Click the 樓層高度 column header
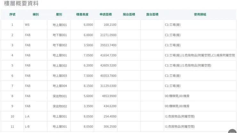Viewport: 237px width, 133px height. click(82, 14)
